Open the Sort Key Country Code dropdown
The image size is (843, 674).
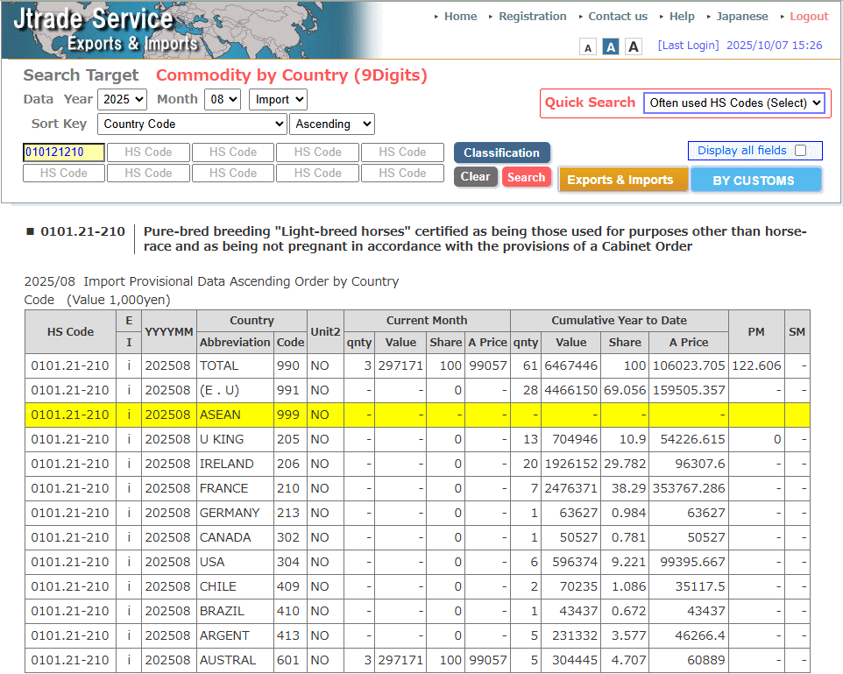[x=192, y=124]
